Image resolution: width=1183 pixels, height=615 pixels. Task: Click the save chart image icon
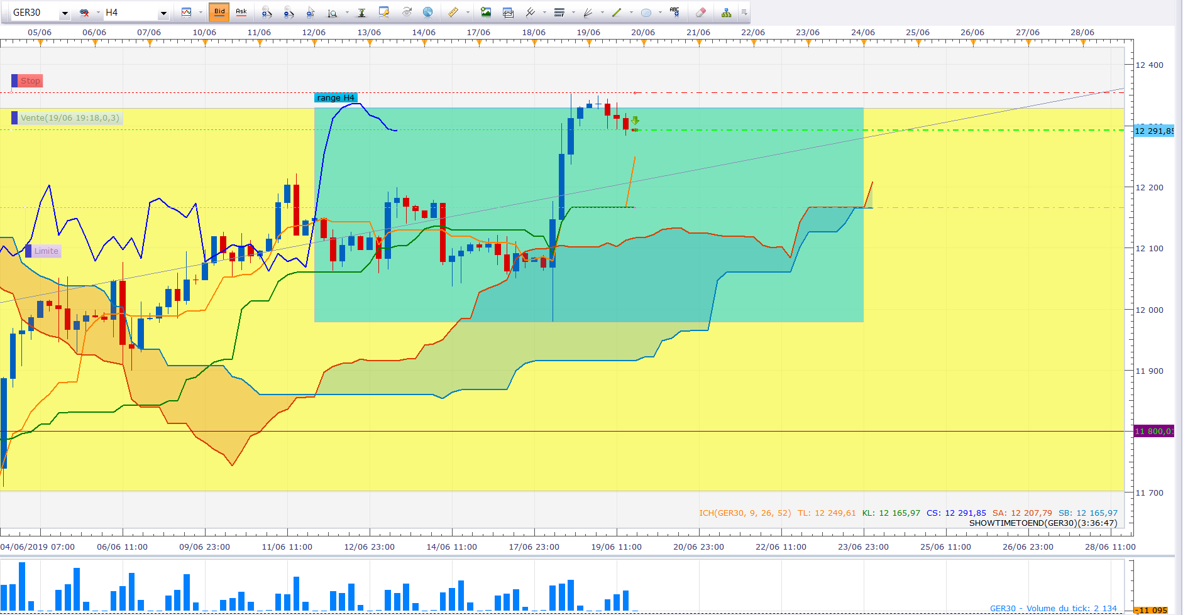click(486, 13)
